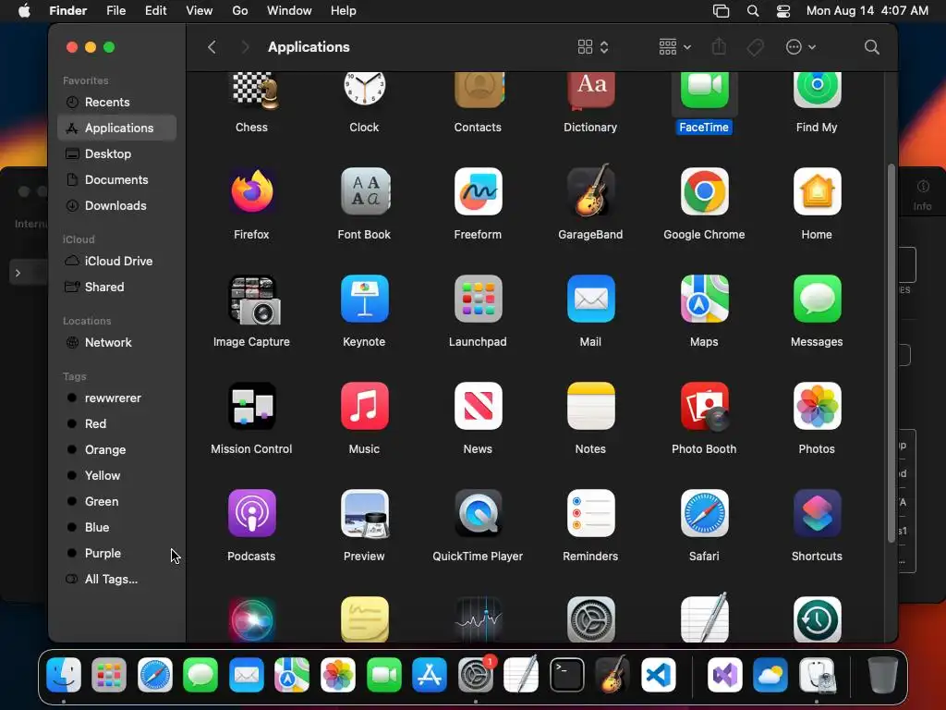Click the Finder window search icon
This screenshot has width=946, height=710.
click(871, 47)
